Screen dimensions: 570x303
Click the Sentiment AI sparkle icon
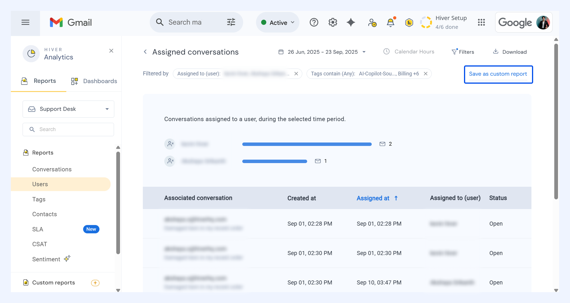[67, 258]
